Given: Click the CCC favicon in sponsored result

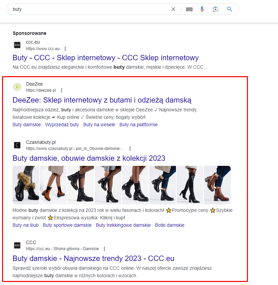Looking at the screenshot, I should coord(17,45).
